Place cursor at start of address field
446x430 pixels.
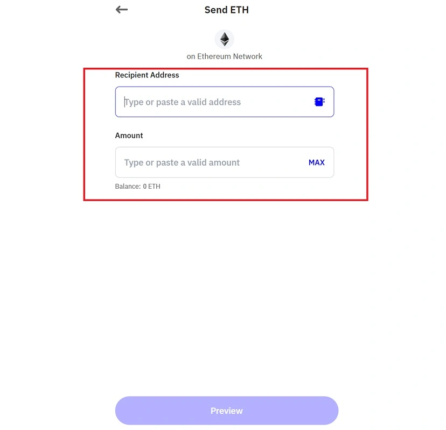(124, 102)
